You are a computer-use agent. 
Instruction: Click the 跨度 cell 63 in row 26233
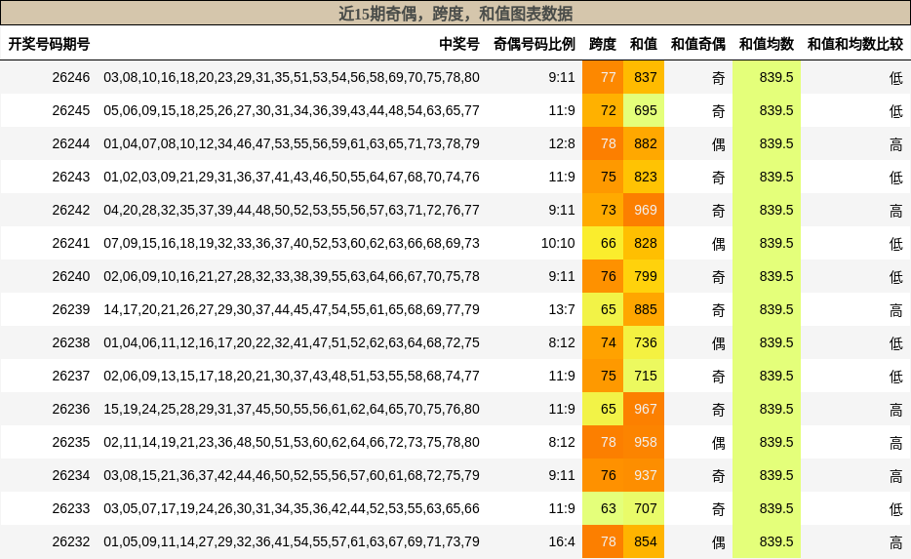pyautogui.click(x=603, y=508)
